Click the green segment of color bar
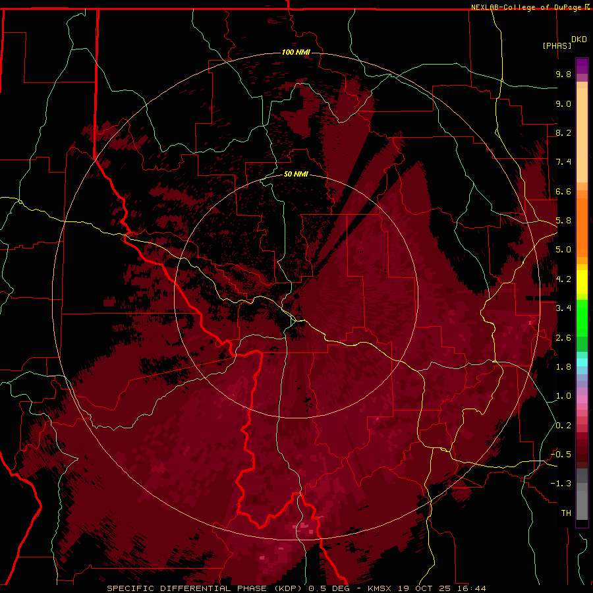Viewport: 593px width, 593px height. tap(582, 318)
